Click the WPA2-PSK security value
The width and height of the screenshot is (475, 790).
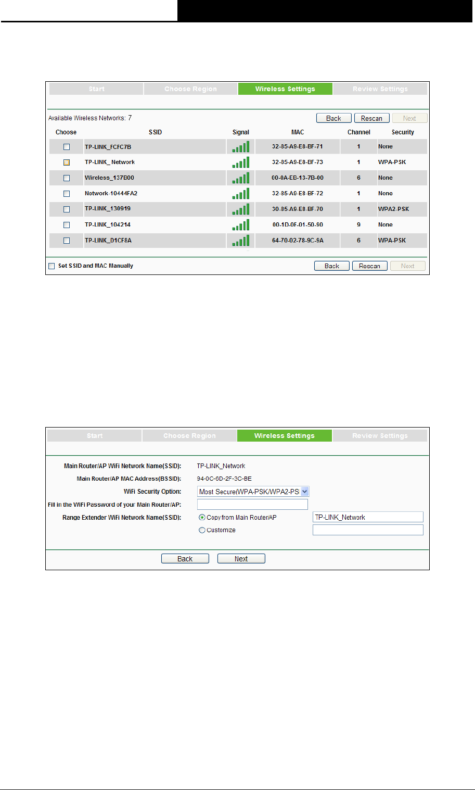[394, 209]
